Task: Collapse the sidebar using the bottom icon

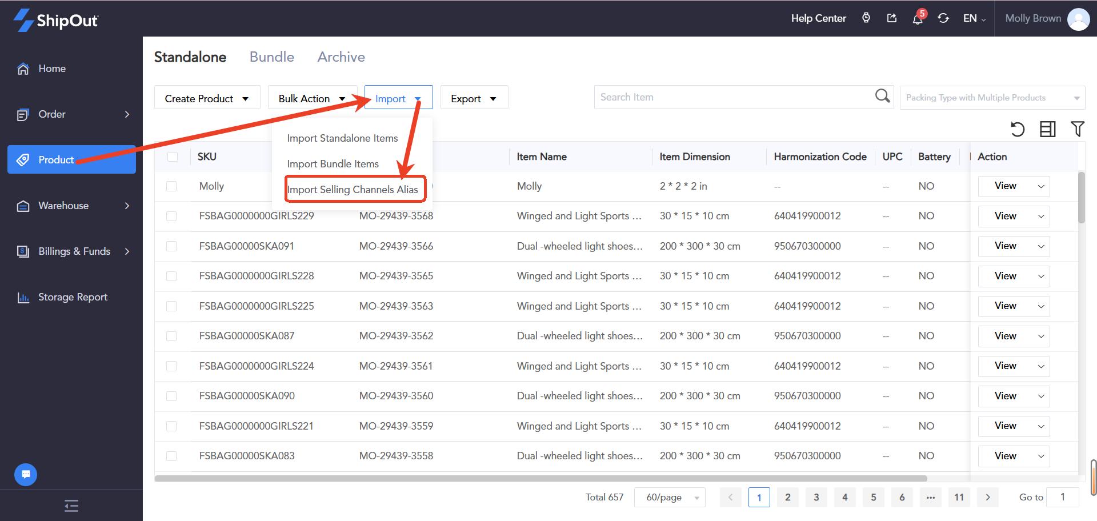Action: (x=71, y=506)
